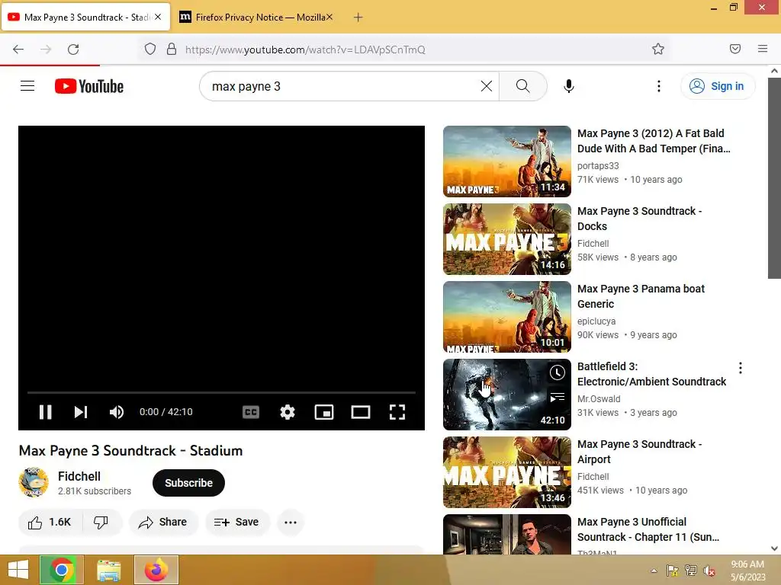Subscribe to Fidchell channel
The height and width of the screenshot is (585, 781).
[x=189, y=483]
